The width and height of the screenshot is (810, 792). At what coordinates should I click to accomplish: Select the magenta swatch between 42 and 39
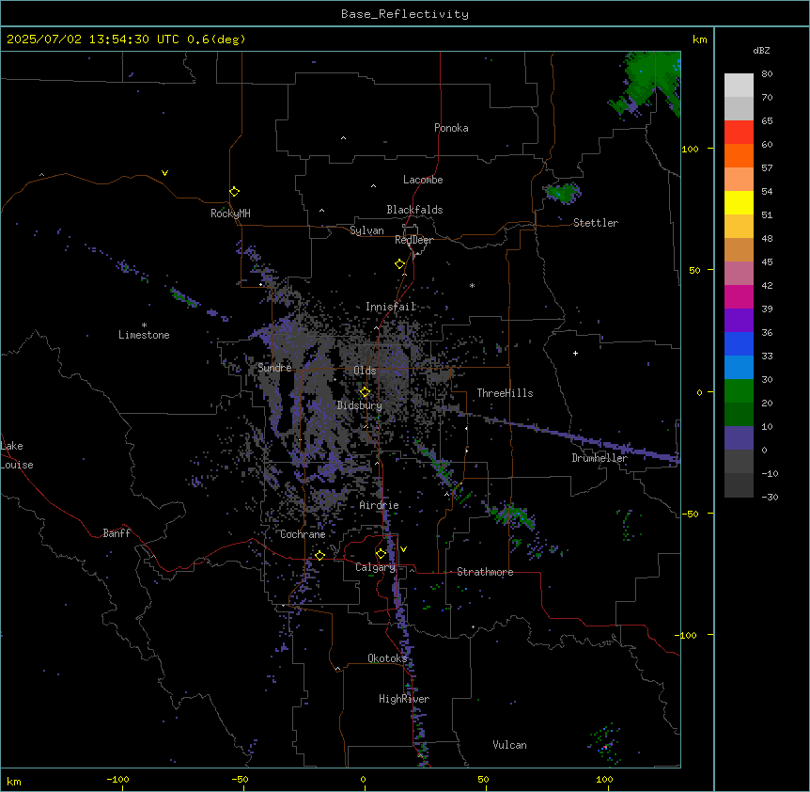pos(739,296)
